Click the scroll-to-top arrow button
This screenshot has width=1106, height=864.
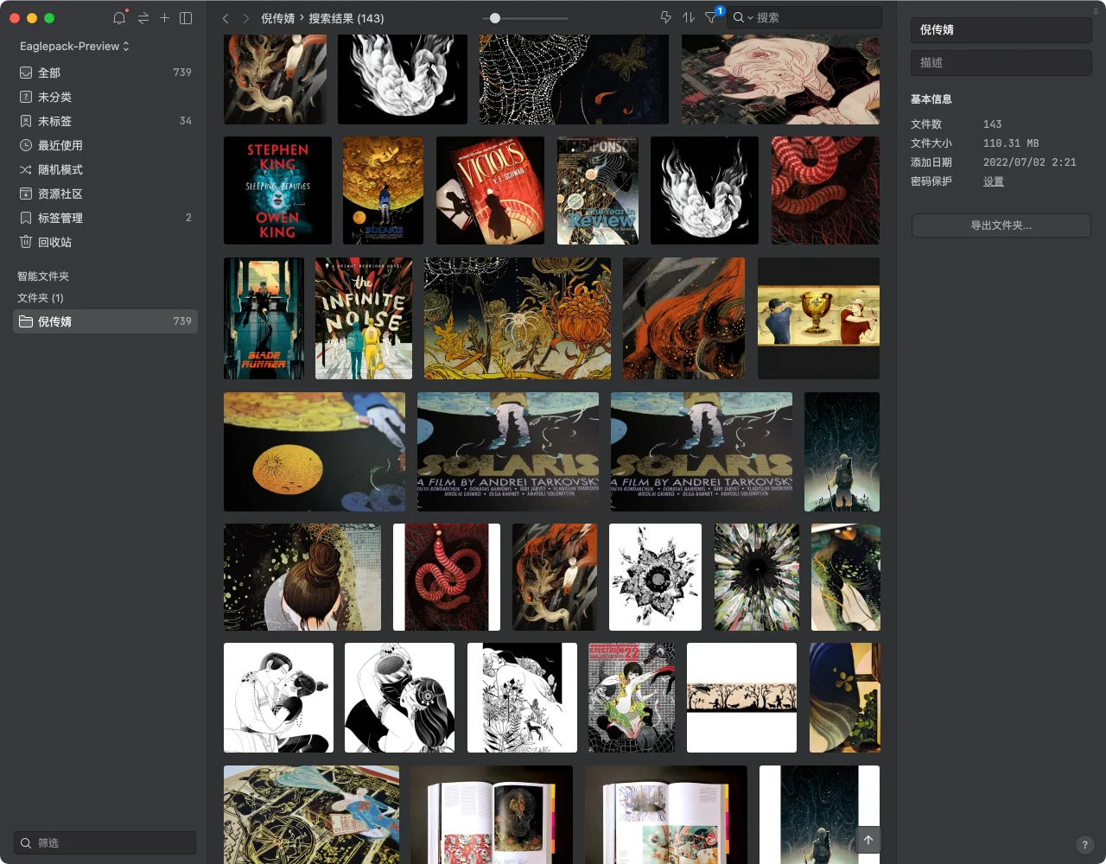click(x=868, y=840)
